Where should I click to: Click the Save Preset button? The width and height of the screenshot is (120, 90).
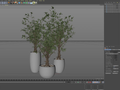(115, 73)
